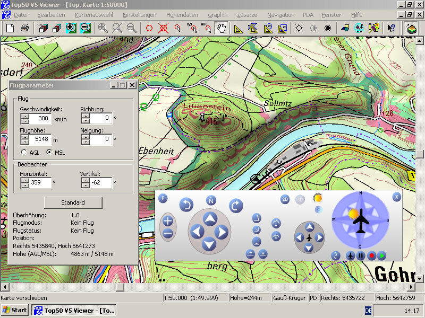This screenshot has width=425, height=318.
Task: Pause the flight simulation
Action: click(361, 255)
